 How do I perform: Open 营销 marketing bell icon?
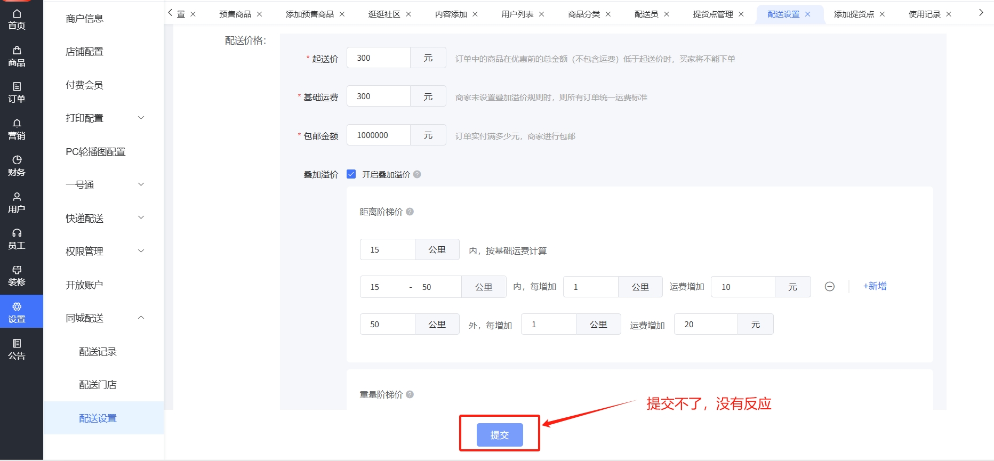(17, 130)
